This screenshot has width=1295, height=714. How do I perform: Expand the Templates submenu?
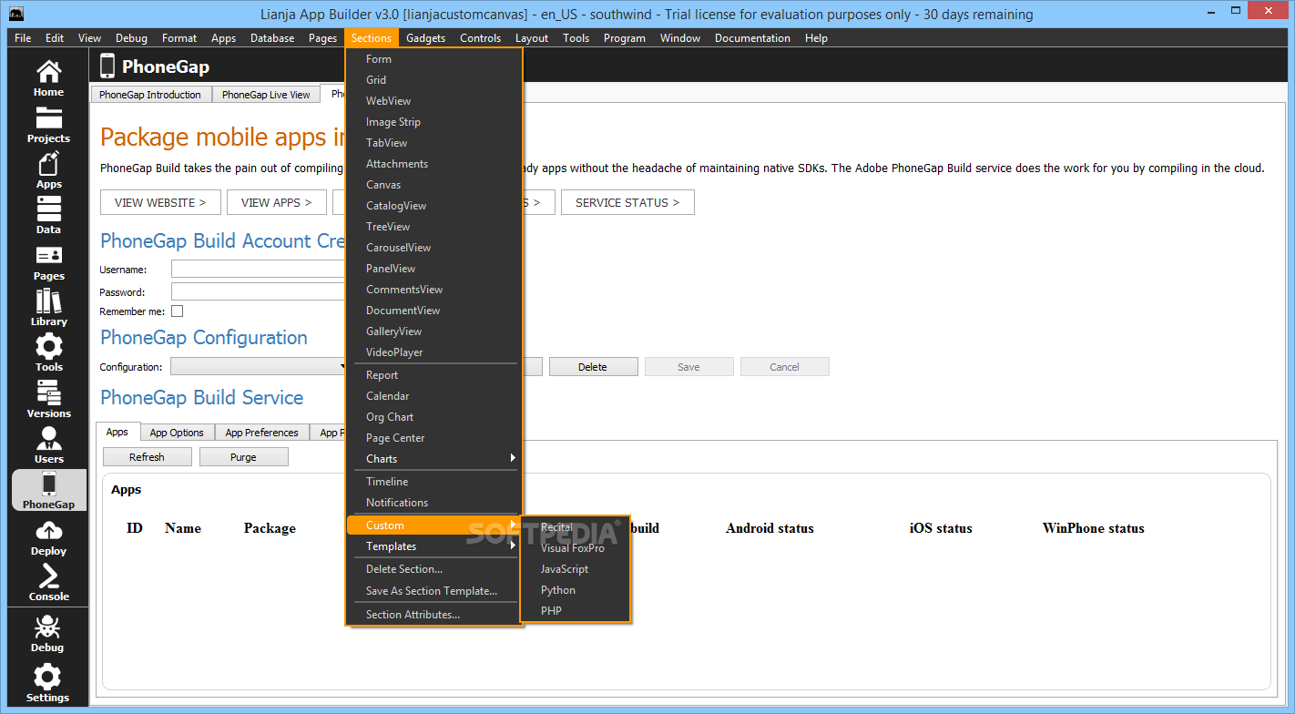[x=434, y=546]
